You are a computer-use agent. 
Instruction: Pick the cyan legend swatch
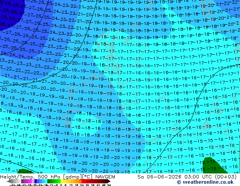pyautogui.click(x=46, y=181)
